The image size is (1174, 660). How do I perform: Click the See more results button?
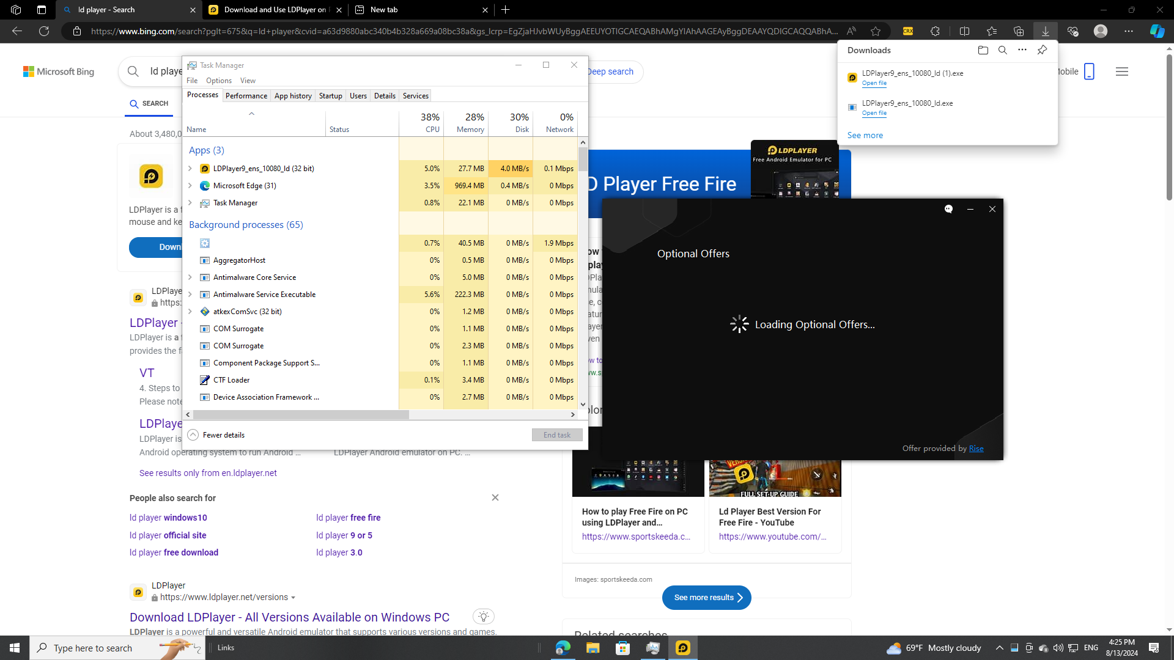[706, 598]
